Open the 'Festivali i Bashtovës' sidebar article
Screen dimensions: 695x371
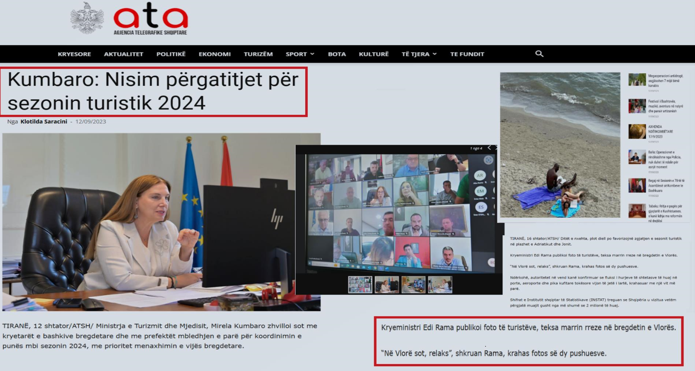click(665, 106)
